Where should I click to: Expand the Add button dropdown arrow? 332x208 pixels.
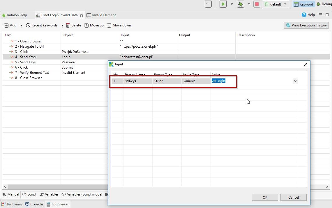point(21,25)
